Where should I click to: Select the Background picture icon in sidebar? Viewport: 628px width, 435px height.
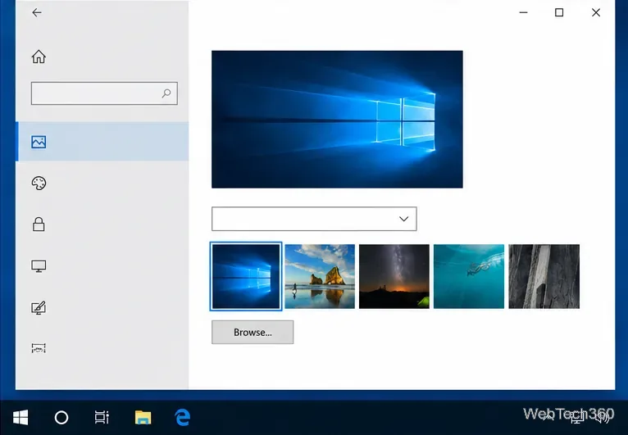39,142
